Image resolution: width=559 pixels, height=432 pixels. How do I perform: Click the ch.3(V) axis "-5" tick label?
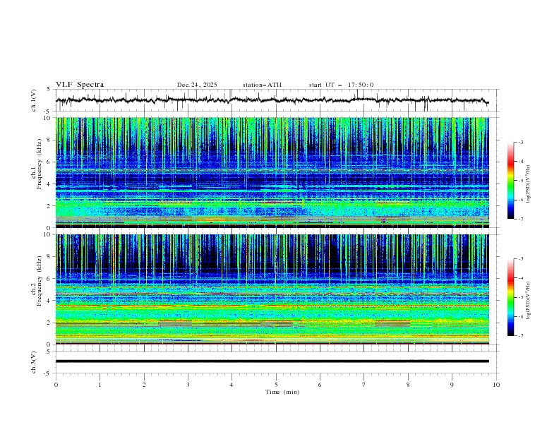[48, 373]
